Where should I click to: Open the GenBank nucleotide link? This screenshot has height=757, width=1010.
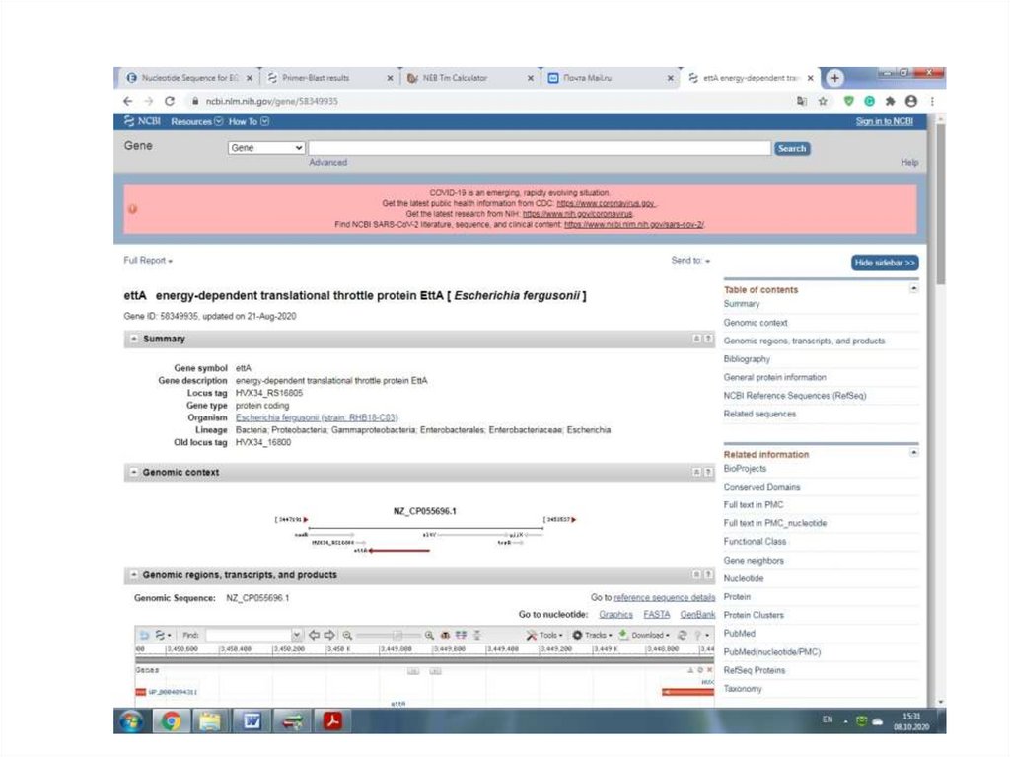tap(697, 615)
